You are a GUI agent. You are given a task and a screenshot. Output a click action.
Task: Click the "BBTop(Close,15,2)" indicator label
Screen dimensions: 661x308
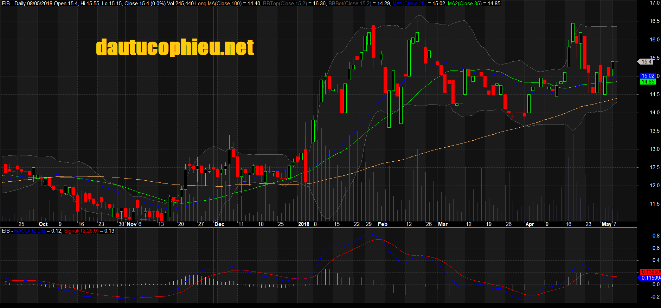click(x=285, y=4)
